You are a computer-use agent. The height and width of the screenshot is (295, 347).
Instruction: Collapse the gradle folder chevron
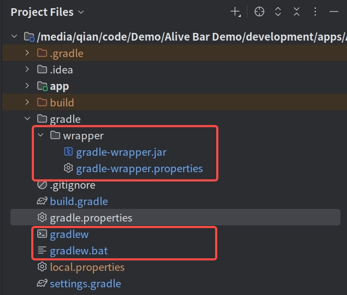(x=27, y=118)
